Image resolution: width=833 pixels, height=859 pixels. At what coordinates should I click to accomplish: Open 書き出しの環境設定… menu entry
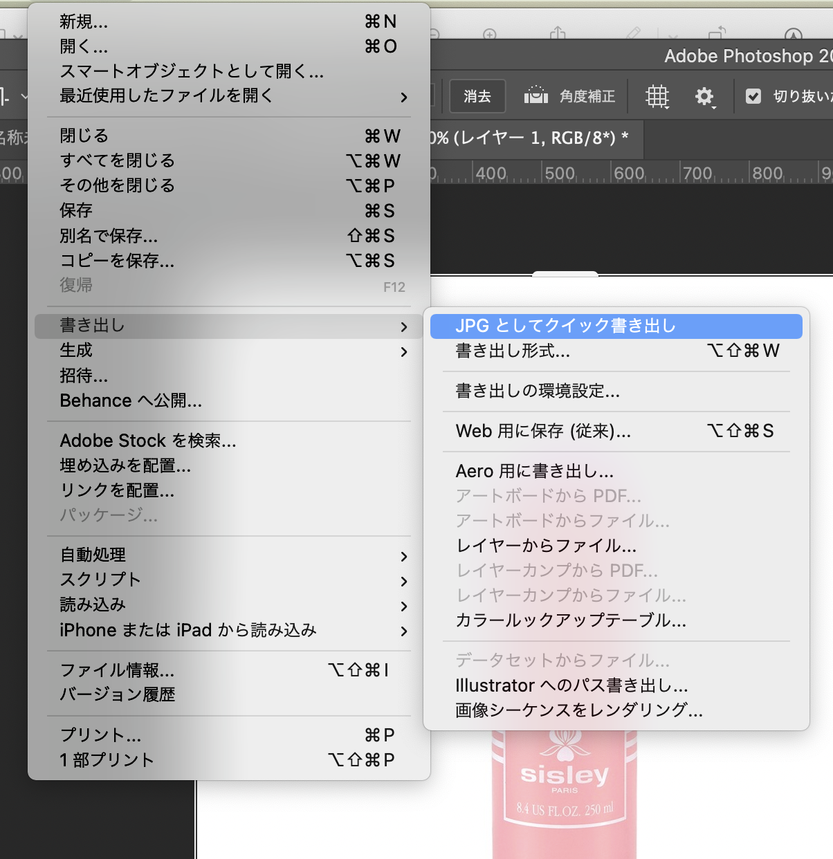[x=538, y=391]
